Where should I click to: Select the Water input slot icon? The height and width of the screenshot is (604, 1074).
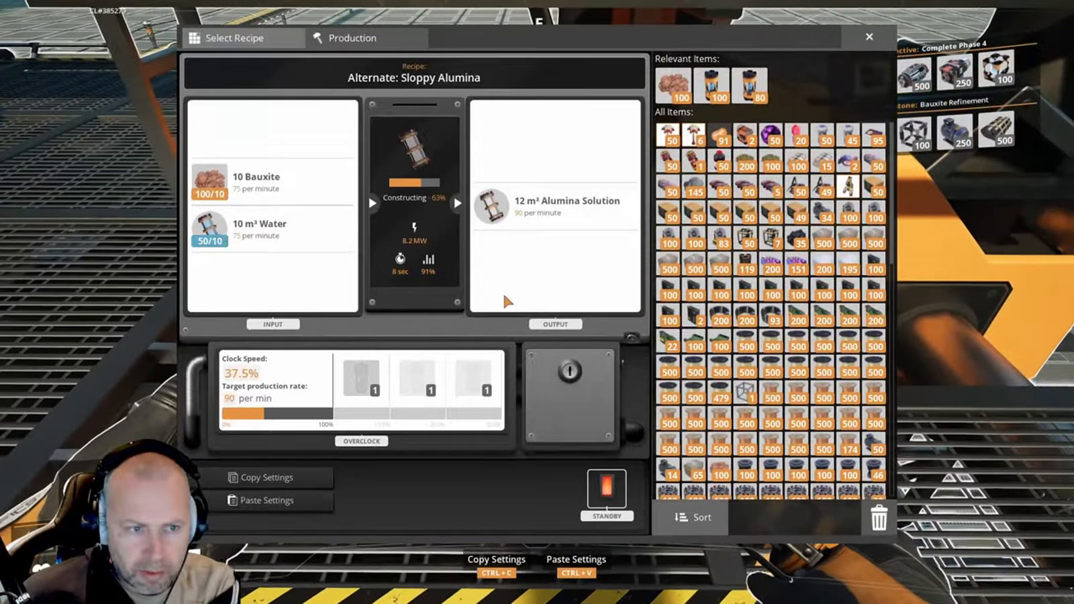click(x=209, y=229)
